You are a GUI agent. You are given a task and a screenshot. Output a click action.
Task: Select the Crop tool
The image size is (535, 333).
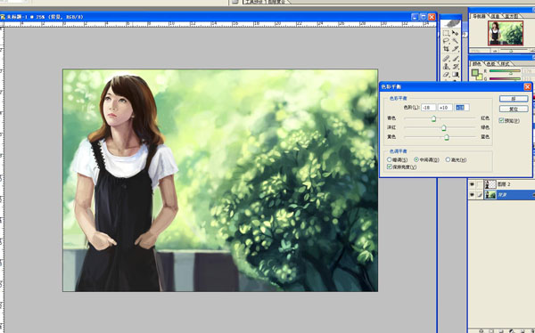point(446,49)
